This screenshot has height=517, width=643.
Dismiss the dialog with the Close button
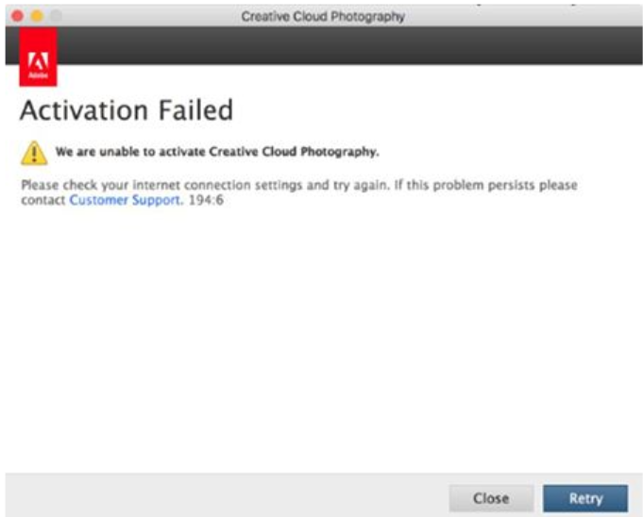pyautogui.click(x=491, y=497)
